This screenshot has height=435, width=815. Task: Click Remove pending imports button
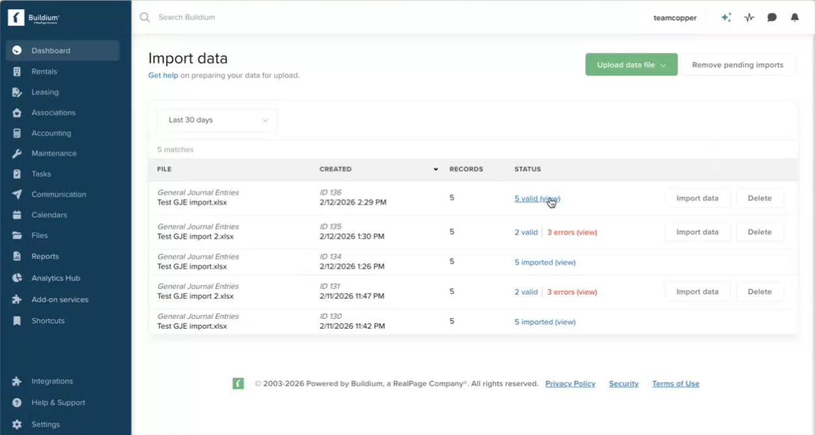coord(738,65)
